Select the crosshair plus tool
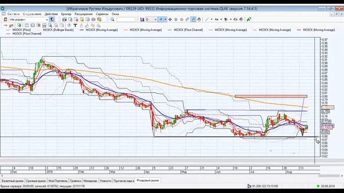The height and width of the screenshot is (193, 344). [161, 19]
